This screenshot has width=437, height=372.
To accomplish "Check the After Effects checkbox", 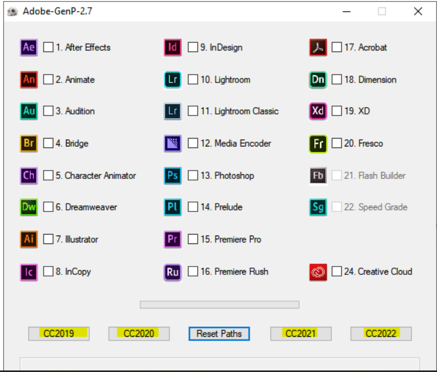I will [x=48, y=47].
